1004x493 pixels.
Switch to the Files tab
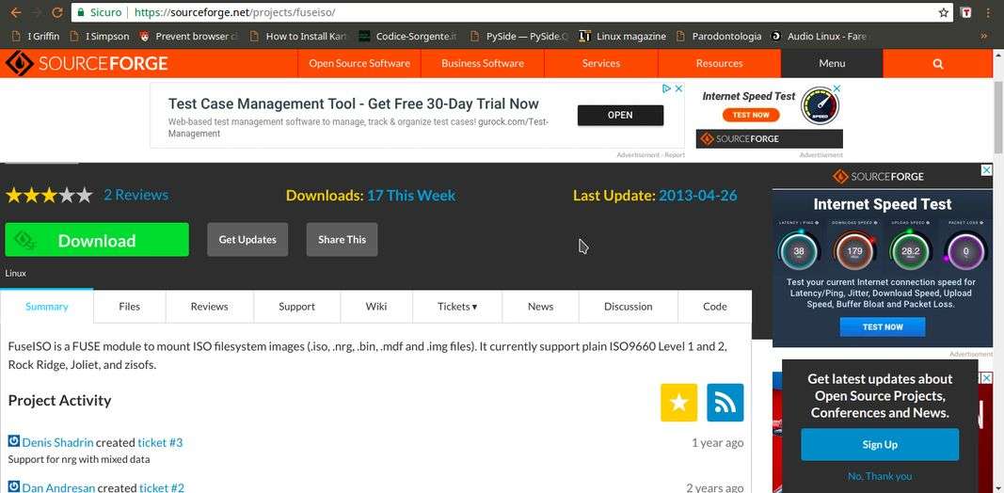129,306
